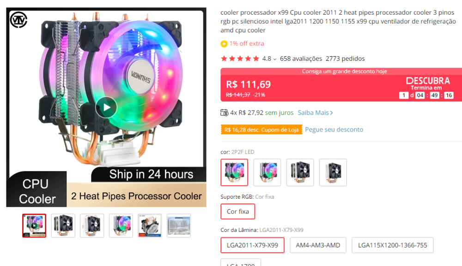Open Saiba Mais installment details

(x=315, y=112)
